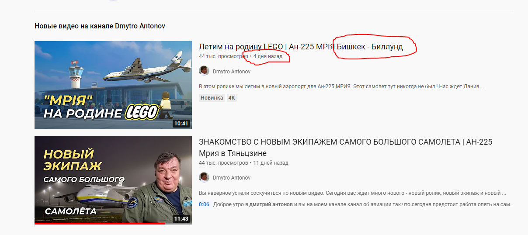This screenshot has height=235, width=528.
Task: Jump to the 0:06 timestamp link
Action: click(204, 204)
